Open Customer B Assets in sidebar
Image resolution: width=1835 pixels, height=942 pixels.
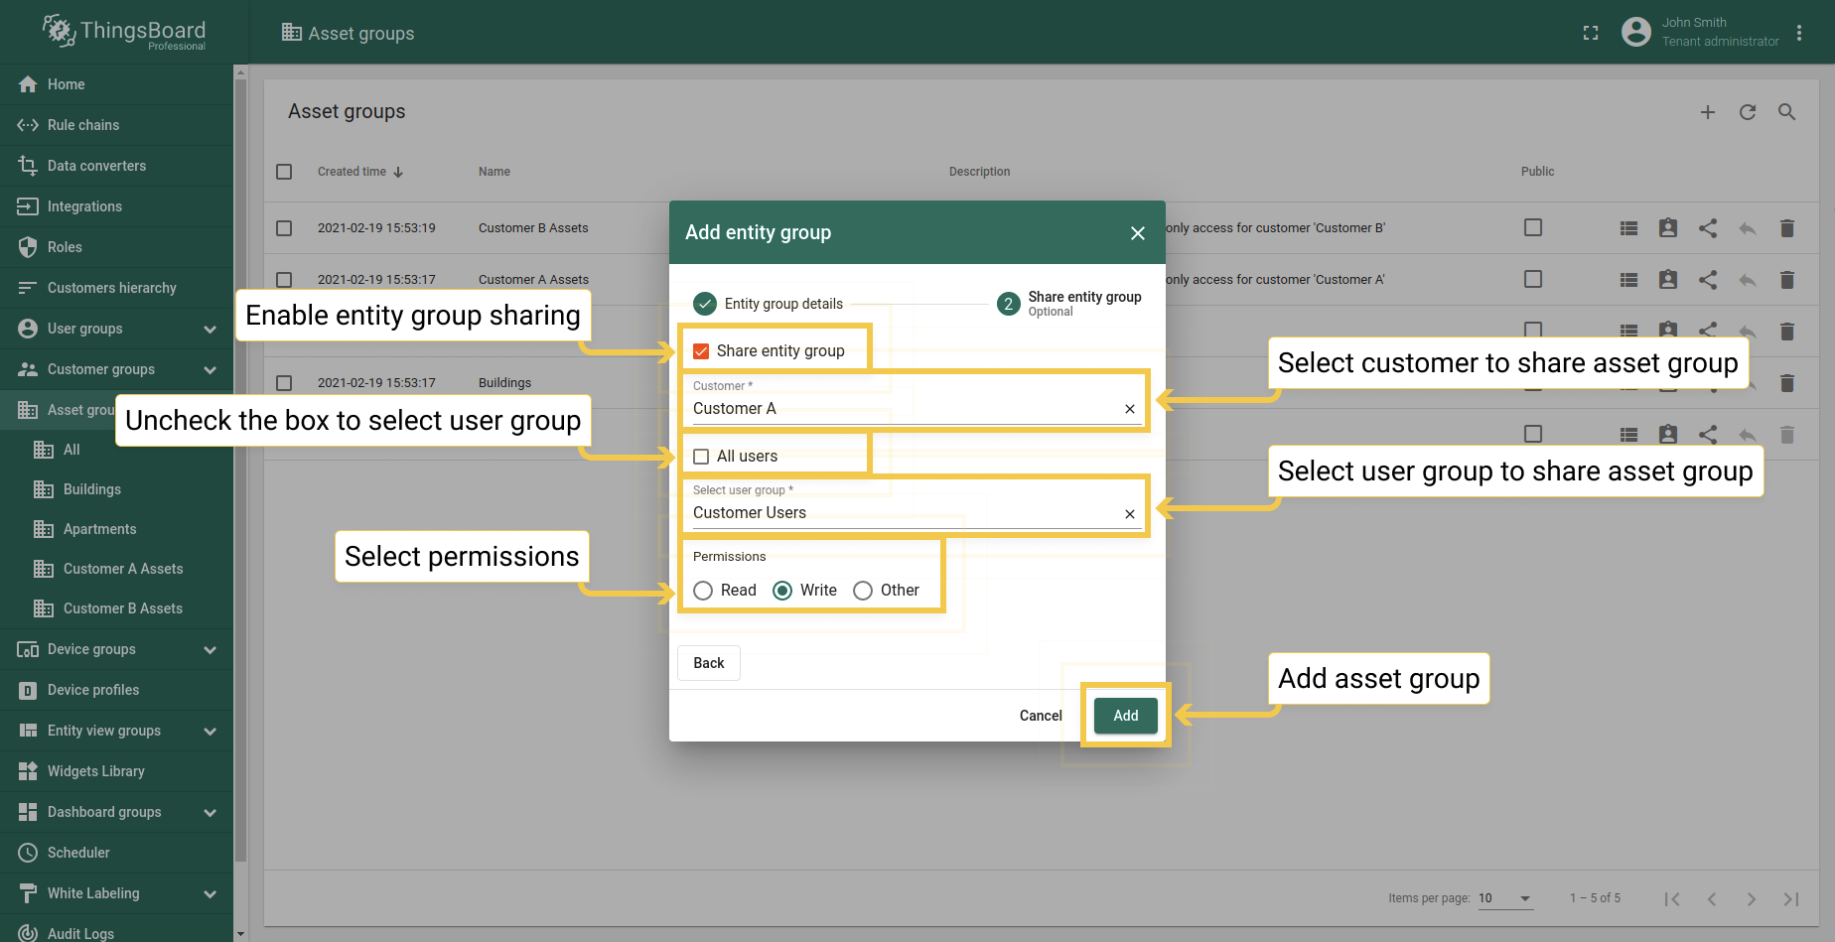point(116,608)
